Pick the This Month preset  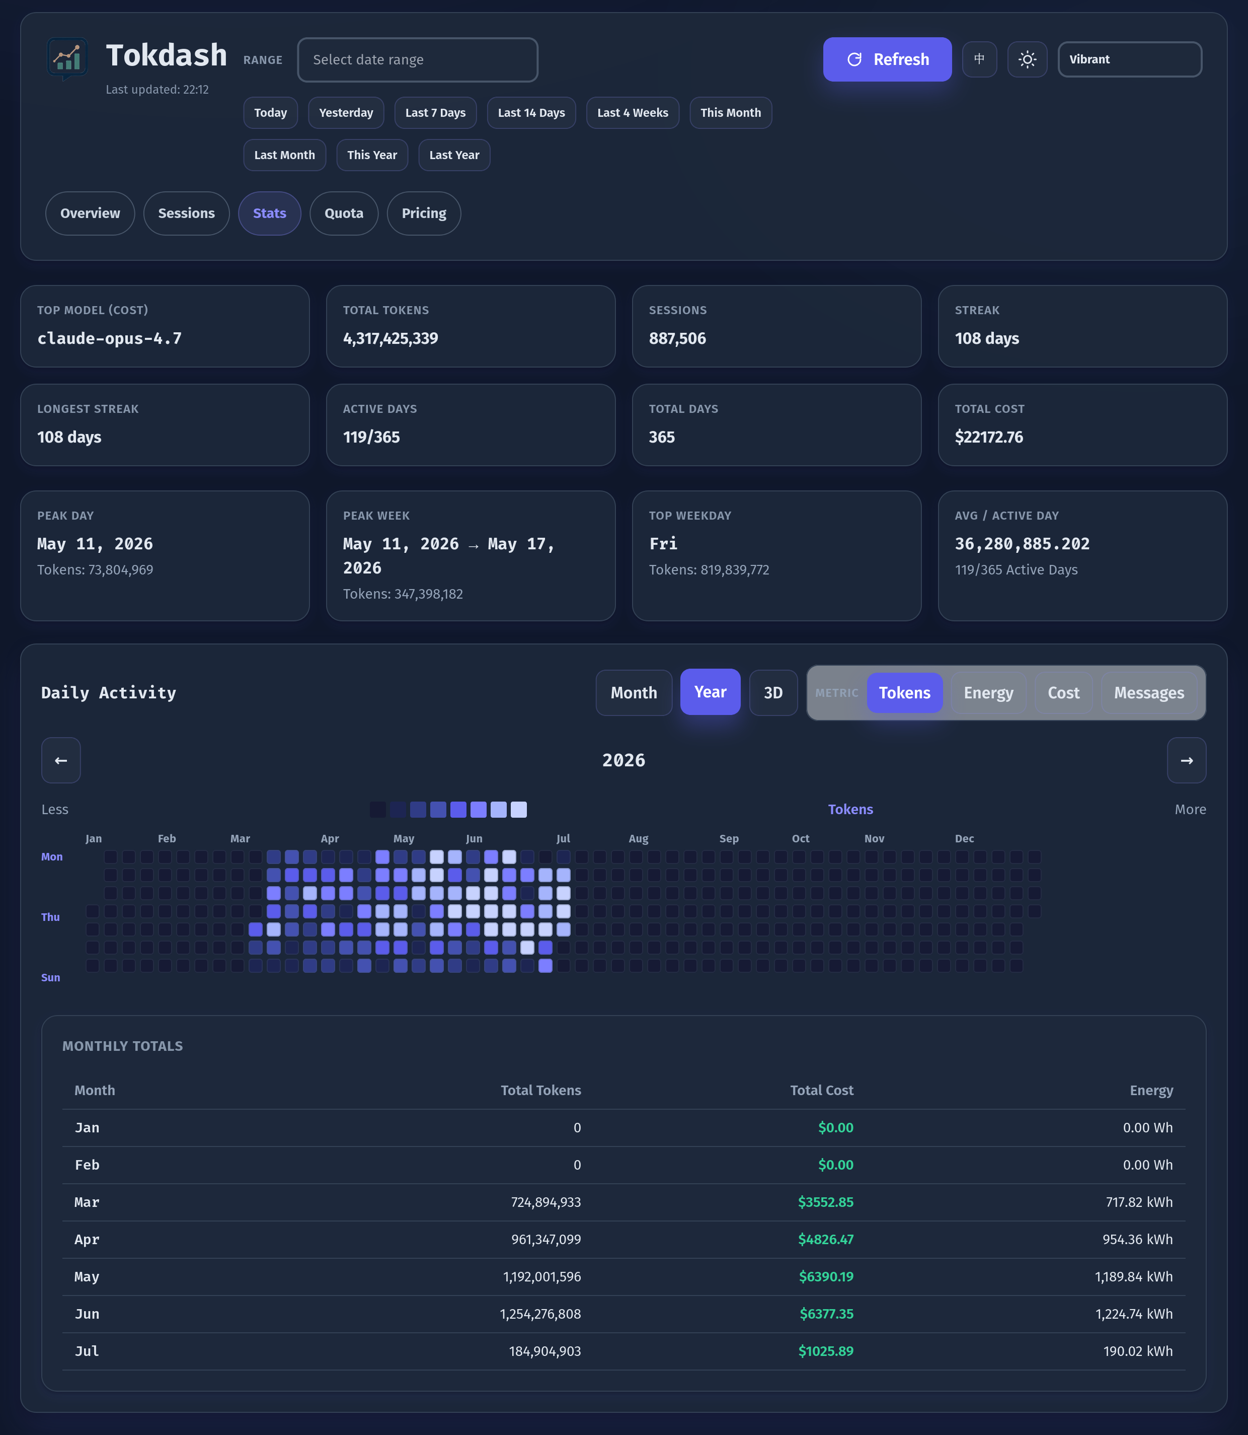pyautogui.click(x=730, y=113)
